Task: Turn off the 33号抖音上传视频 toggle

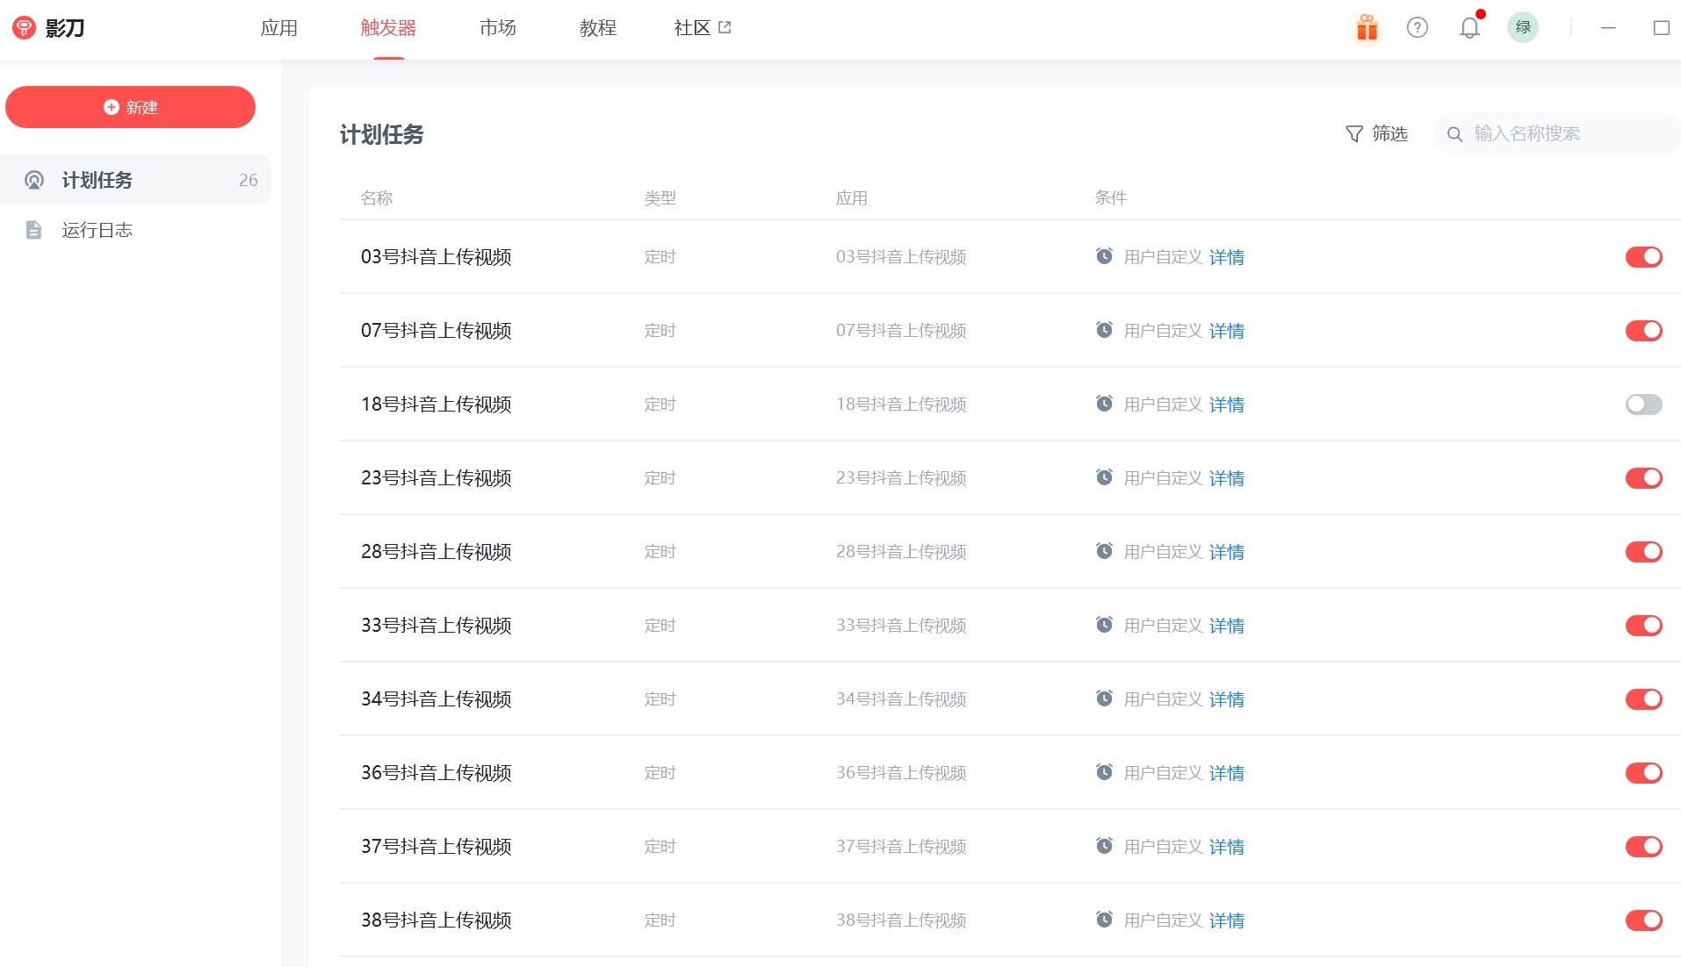Action: pyautogui.click(x=1643, y=626)
